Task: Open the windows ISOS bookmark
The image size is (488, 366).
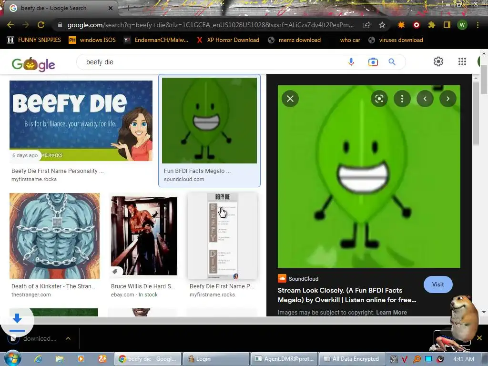Action: (92, 40)
